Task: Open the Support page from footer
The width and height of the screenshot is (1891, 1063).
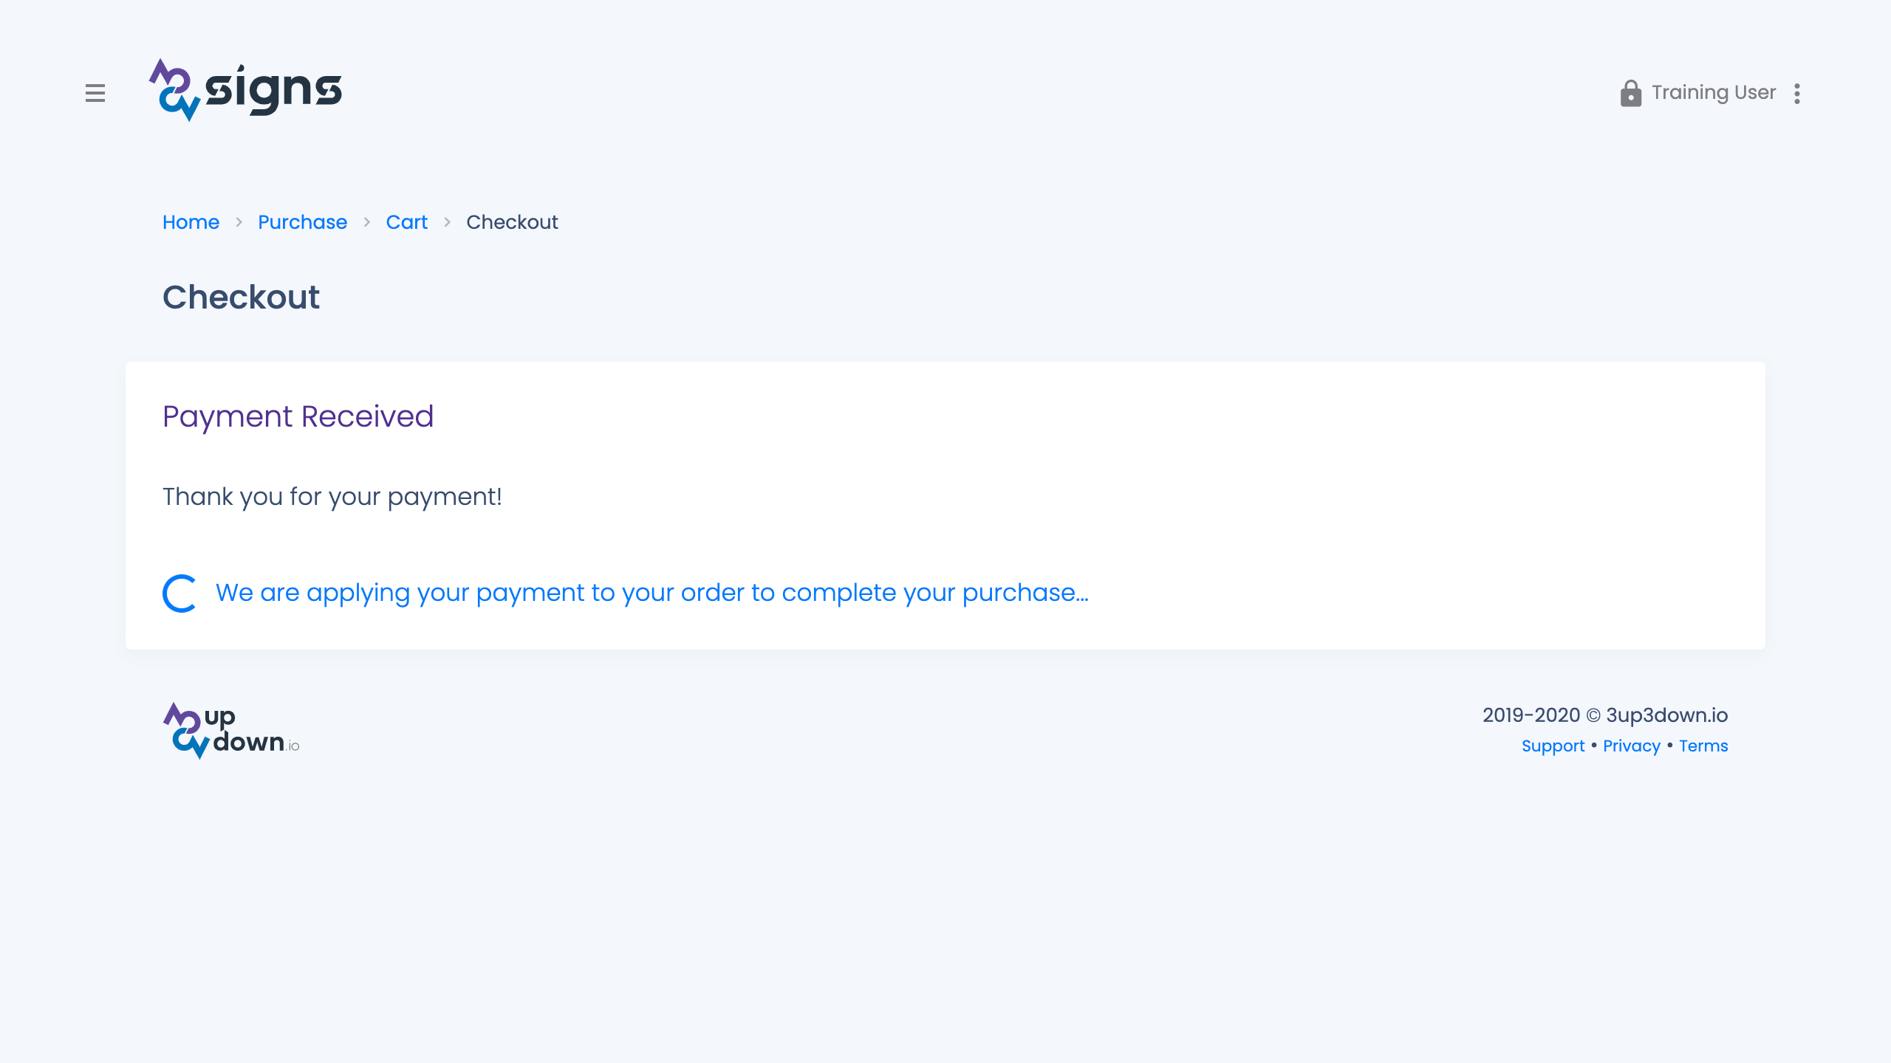Action: [x=1553, y=746]
